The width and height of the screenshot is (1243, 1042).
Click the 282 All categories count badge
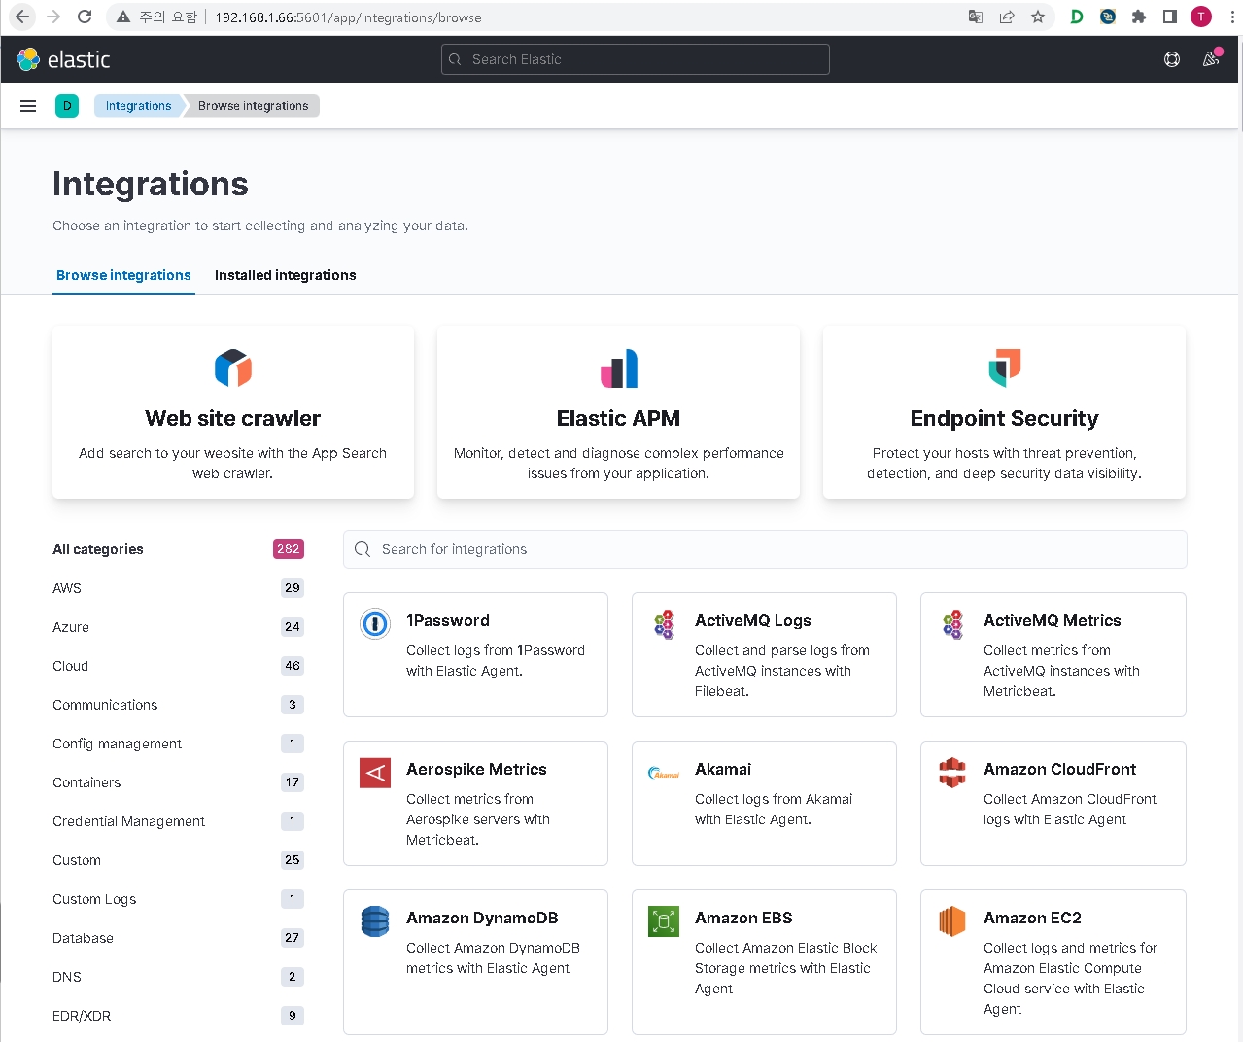click(x=289, y=549)
